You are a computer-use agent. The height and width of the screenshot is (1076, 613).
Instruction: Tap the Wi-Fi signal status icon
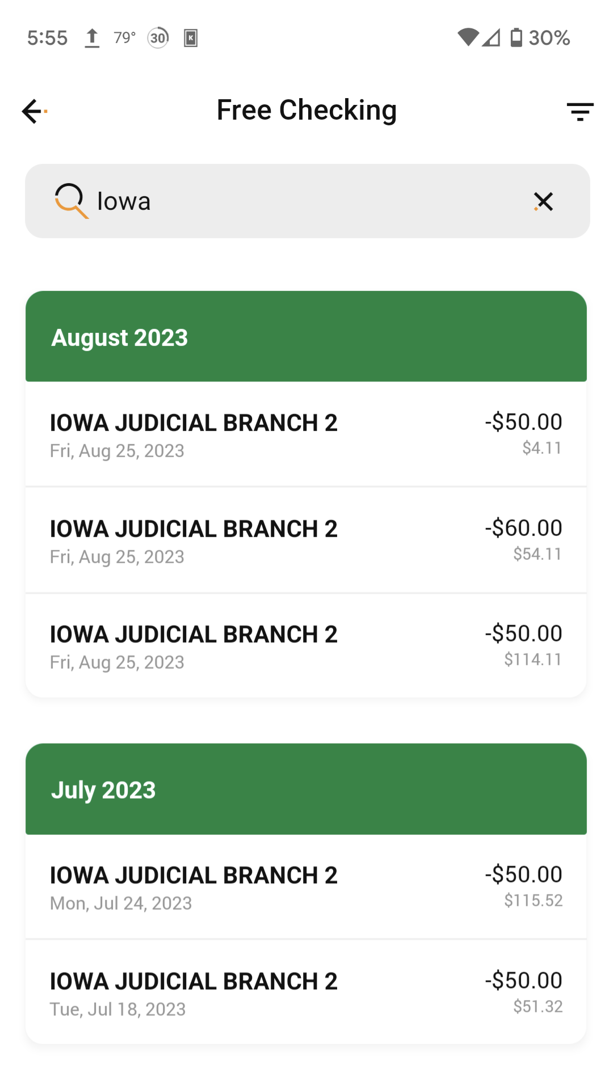(468, 38)
